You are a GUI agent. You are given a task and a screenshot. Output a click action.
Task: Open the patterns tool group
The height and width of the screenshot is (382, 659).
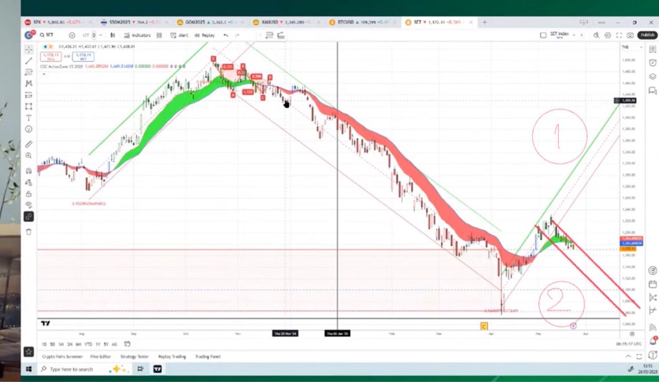(29, 83)
